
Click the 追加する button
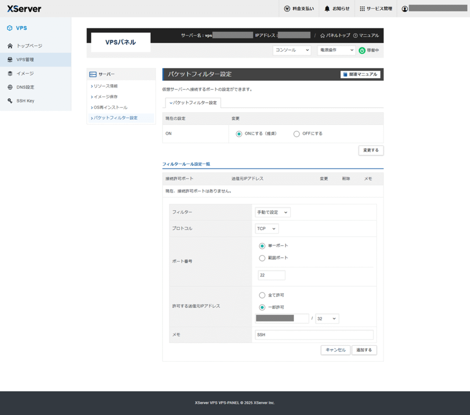tap(364, 350)
